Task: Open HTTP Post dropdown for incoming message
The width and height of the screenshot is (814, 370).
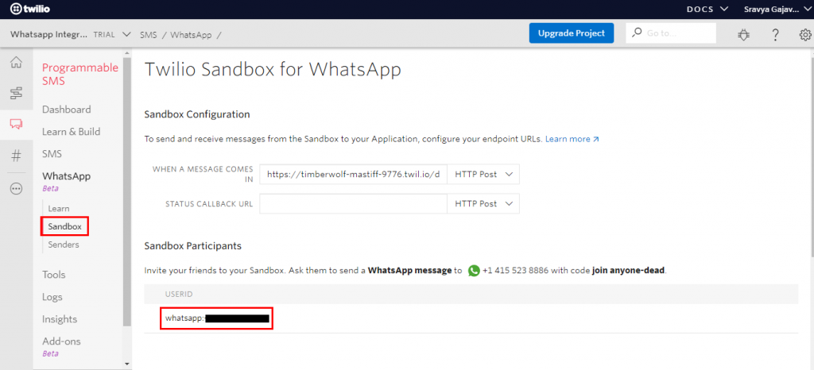Action: 483,175
